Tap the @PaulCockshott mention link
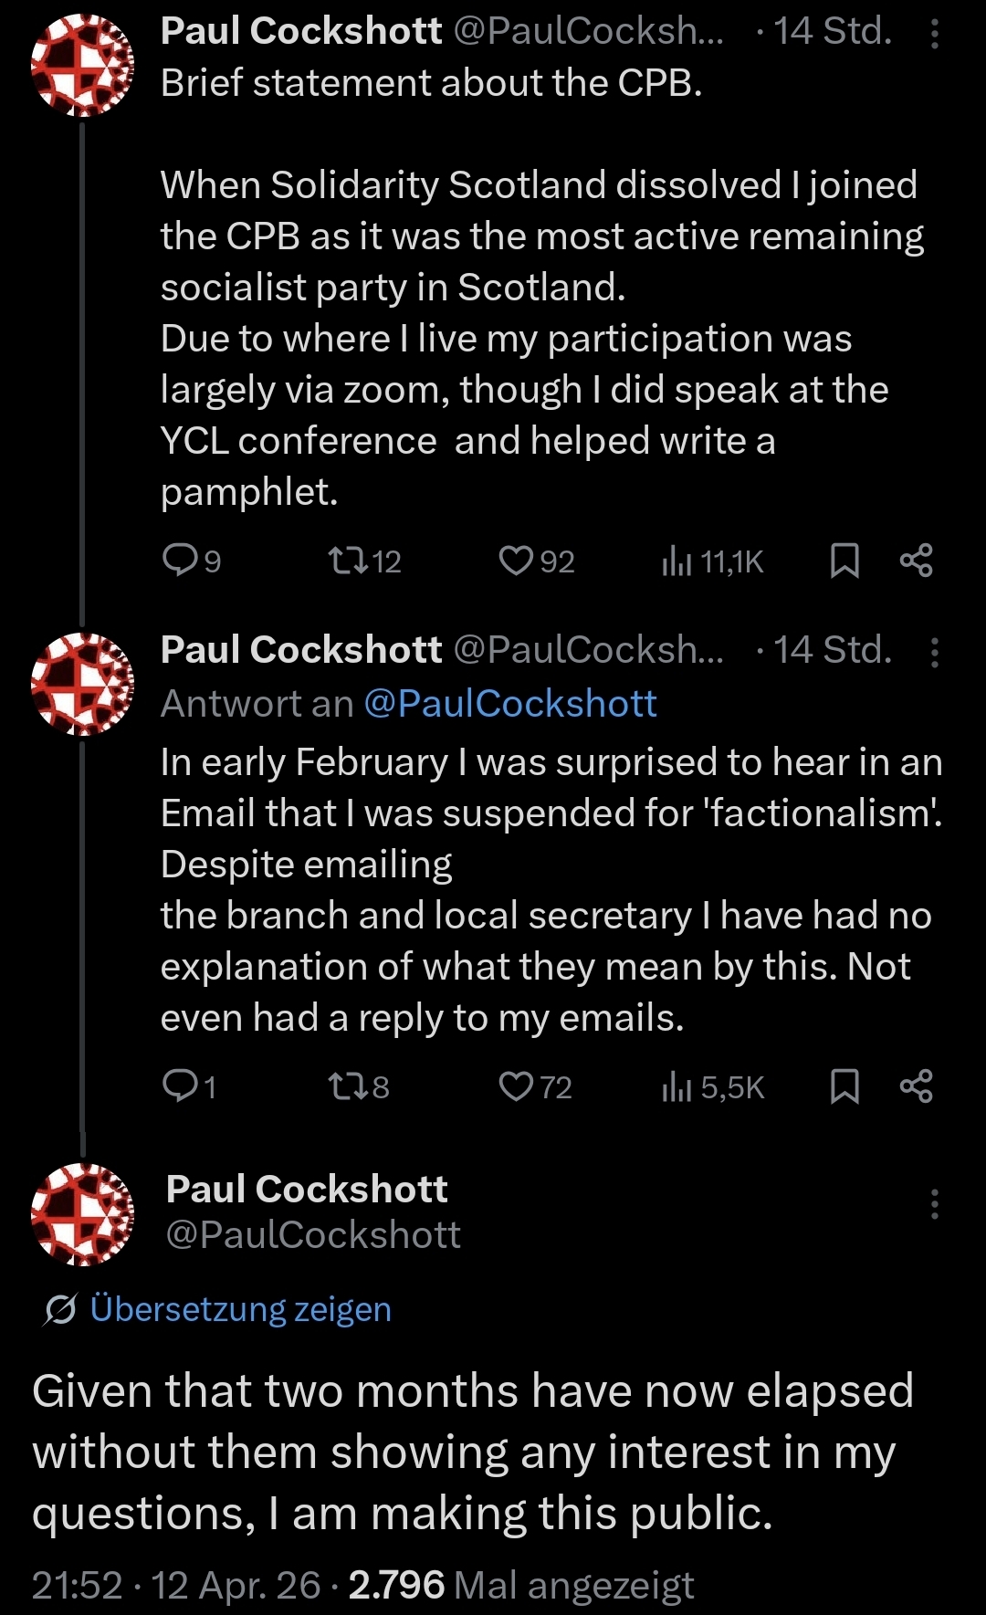The image size is (986, 1615). 509,704
